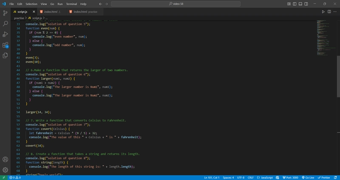Click 'covert(34);' on line 62

pyautogui.click(x=35, y=146)
